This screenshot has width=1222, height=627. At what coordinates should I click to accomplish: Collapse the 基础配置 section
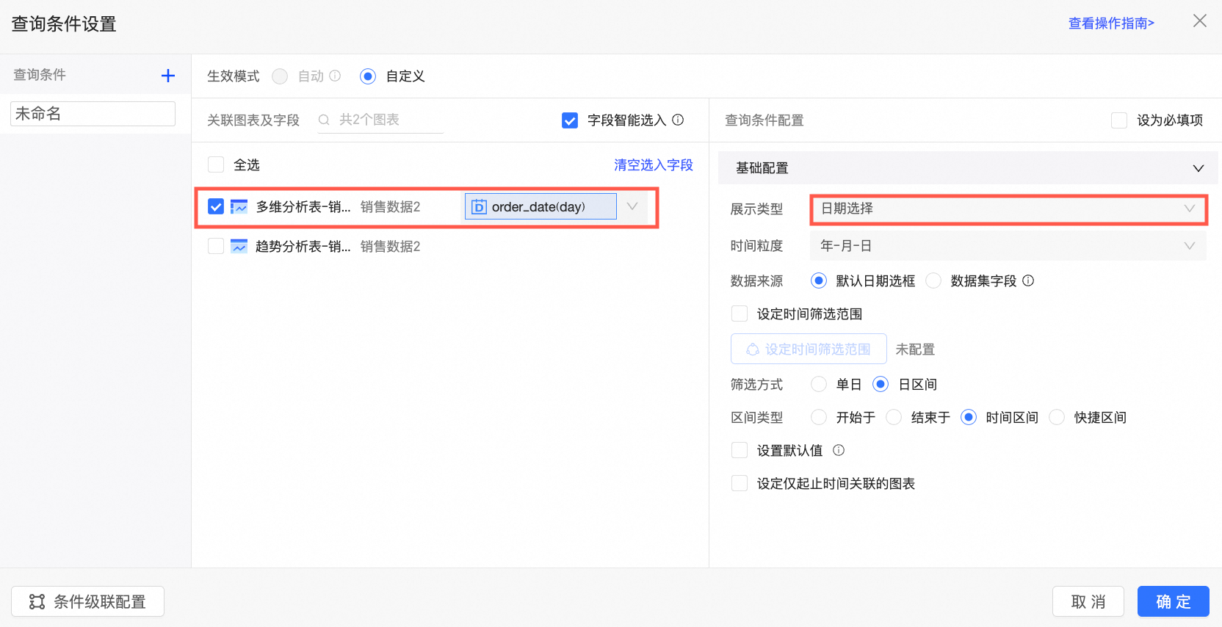(1198, 168)
